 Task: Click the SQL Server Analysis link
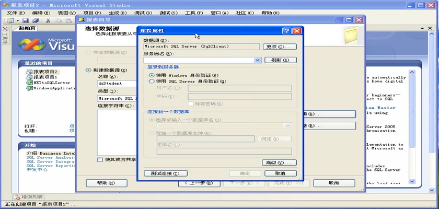(x=50, y=157)
